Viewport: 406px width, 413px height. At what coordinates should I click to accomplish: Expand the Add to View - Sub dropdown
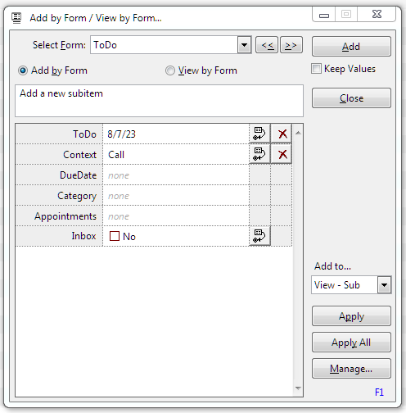[384, 285]
